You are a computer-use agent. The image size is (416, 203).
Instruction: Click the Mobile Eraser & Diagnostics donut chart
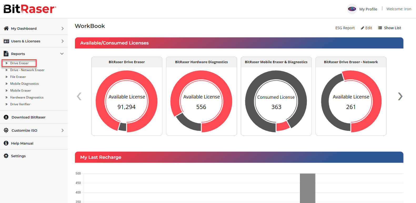[x=276, y=101]
